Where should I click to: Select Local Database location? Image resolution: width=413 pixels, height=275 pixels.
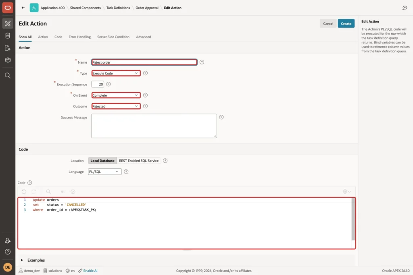click(102, 161)
